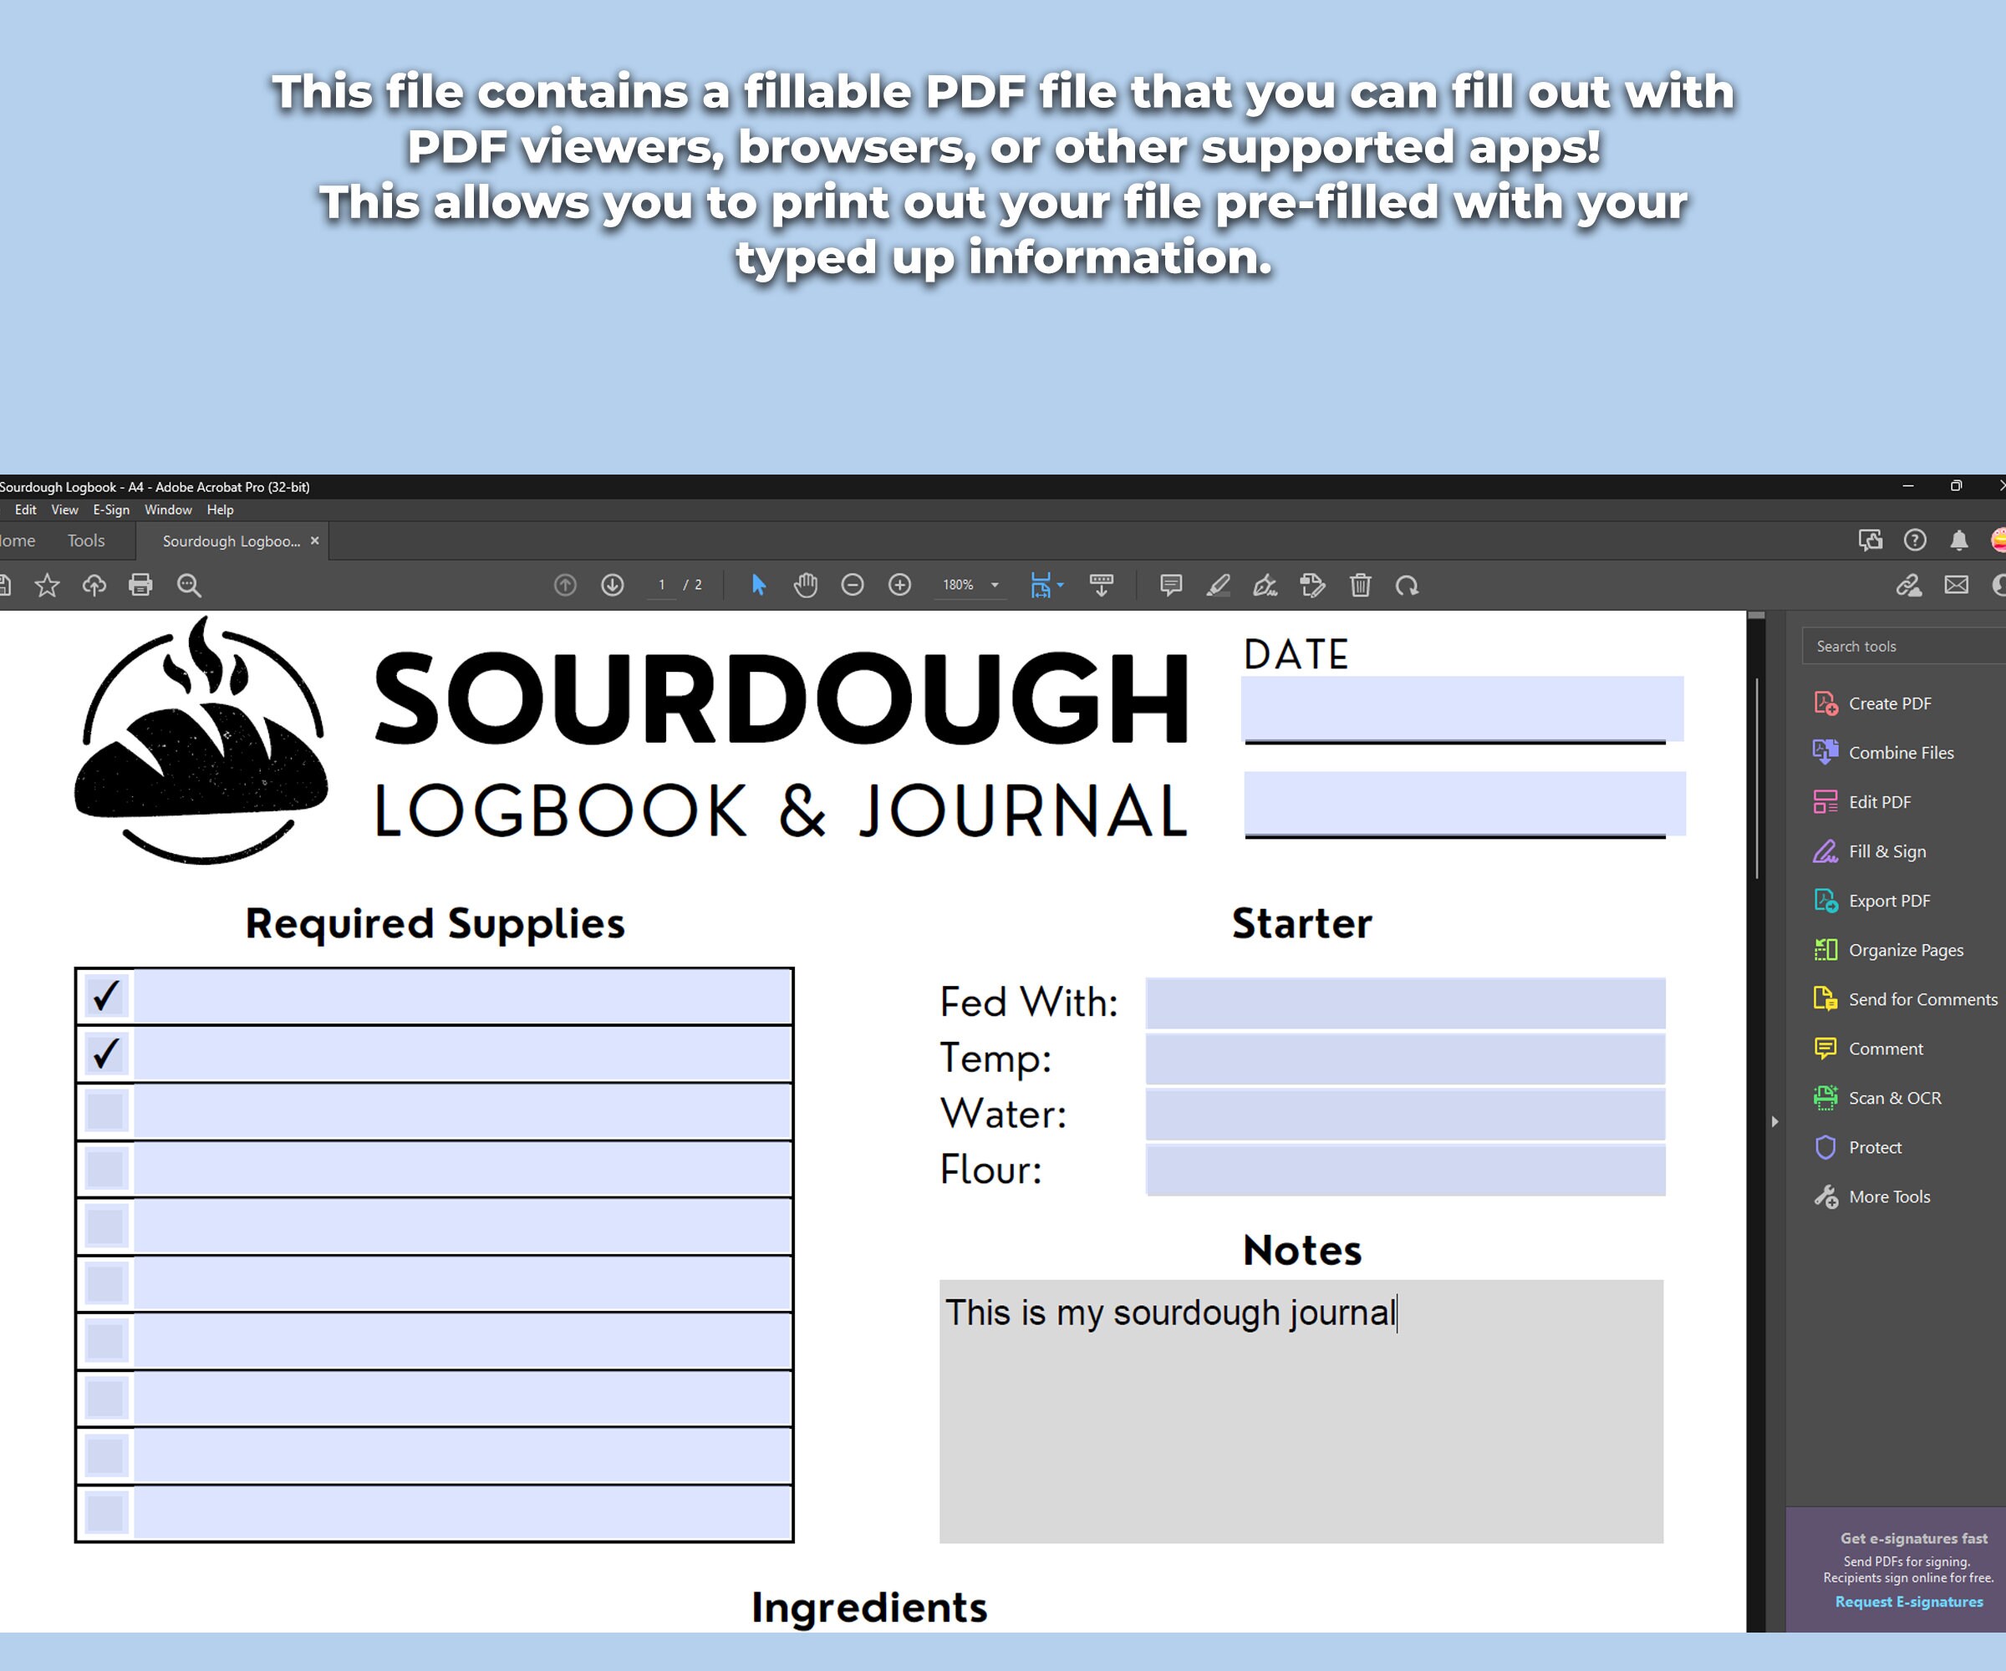Open the Comment tool from the toolbar

point(1171,586)
